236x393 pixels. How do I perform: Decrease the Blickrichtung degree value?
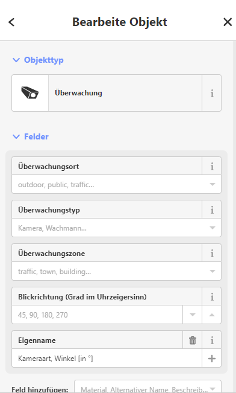[193, 315]
